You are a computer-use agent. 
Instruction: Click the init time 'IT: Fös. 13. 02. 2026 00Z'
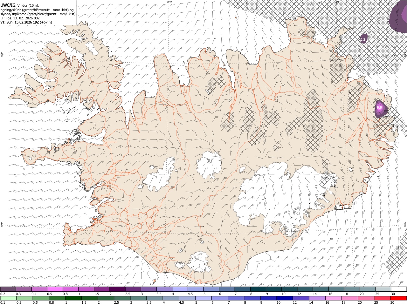(x=20, y=18)
